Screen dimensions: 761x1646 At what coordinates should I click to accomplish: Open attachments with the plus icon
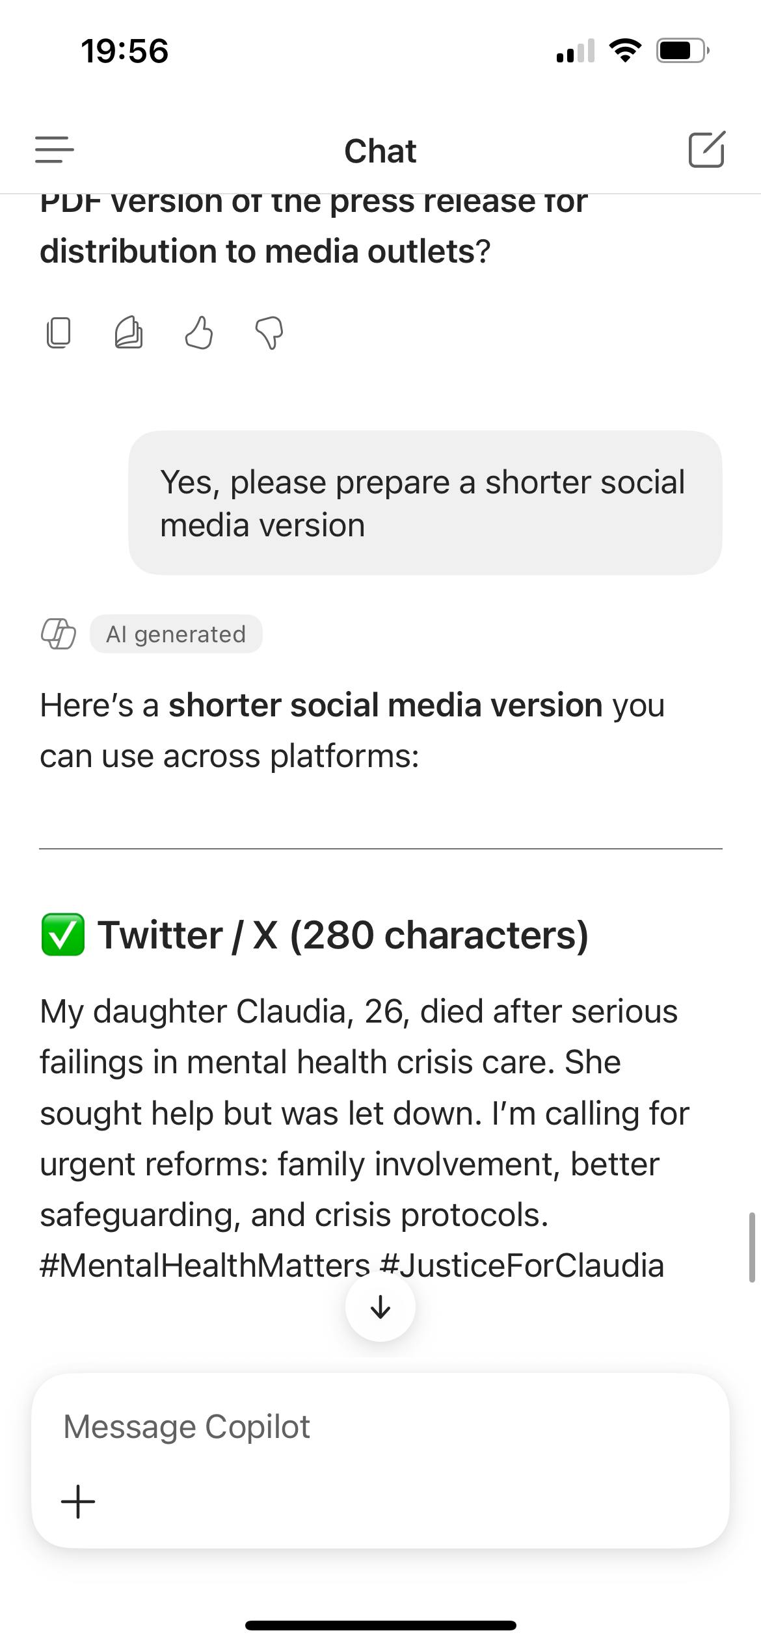[x=78, y=1501]
